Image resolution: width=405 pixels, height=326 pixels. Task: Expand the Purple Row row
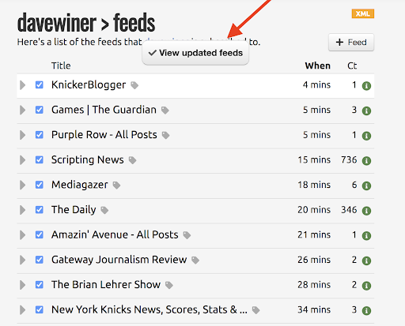[x=23, y=135]
